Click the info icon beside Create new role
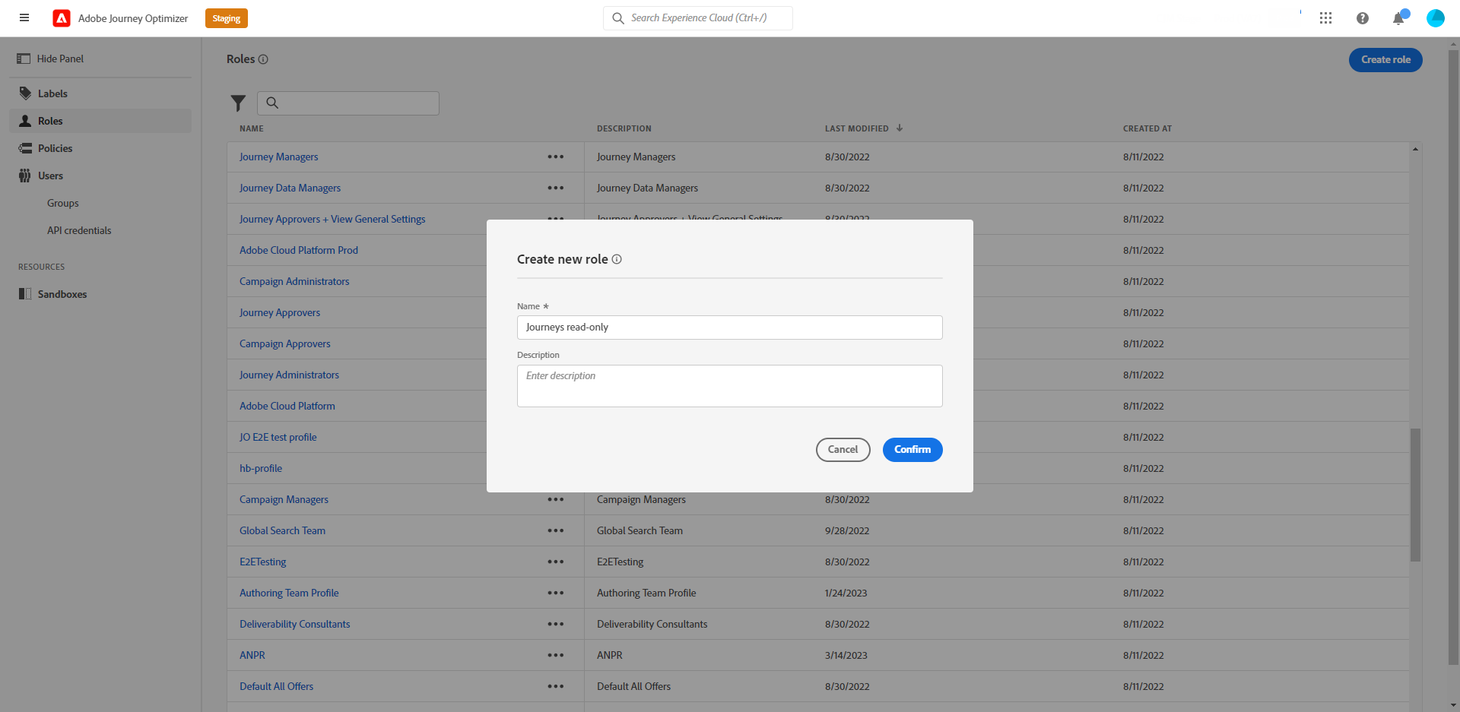1460x712 pixels. pyautogui.click(x=617, y=259)
